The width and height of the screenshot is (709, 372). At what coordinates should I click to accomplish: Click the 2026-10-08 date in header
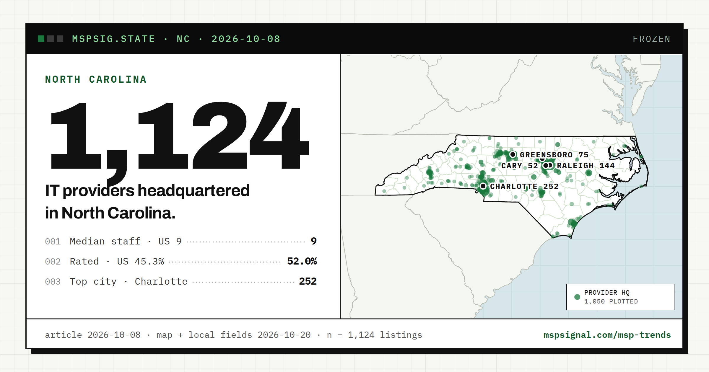click(246, 39)
